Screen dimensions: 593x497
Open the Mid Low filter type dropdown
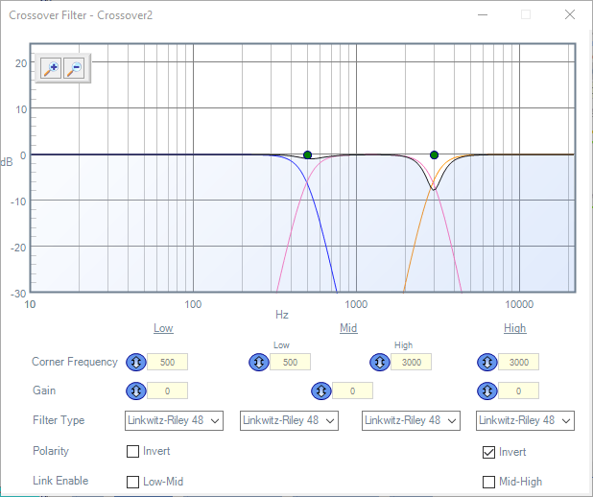pyautogui.click(x=290, y=420)
